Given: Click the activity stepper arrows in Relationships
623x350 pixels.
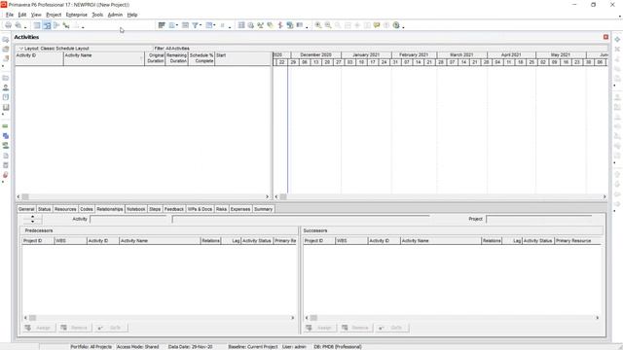Looking at the screenshot, I should click(32, 219).
